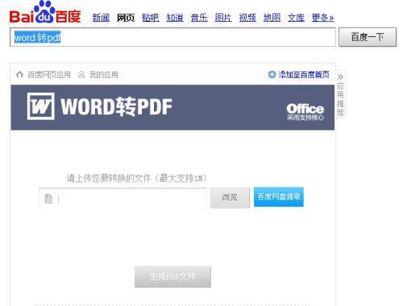Click the 浏览 browse button
The image size is (403, 306).
point(230,197)
